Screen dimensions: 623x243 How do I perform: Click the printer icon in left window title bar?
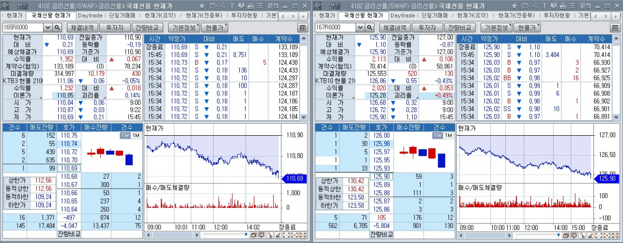point(250,5)
